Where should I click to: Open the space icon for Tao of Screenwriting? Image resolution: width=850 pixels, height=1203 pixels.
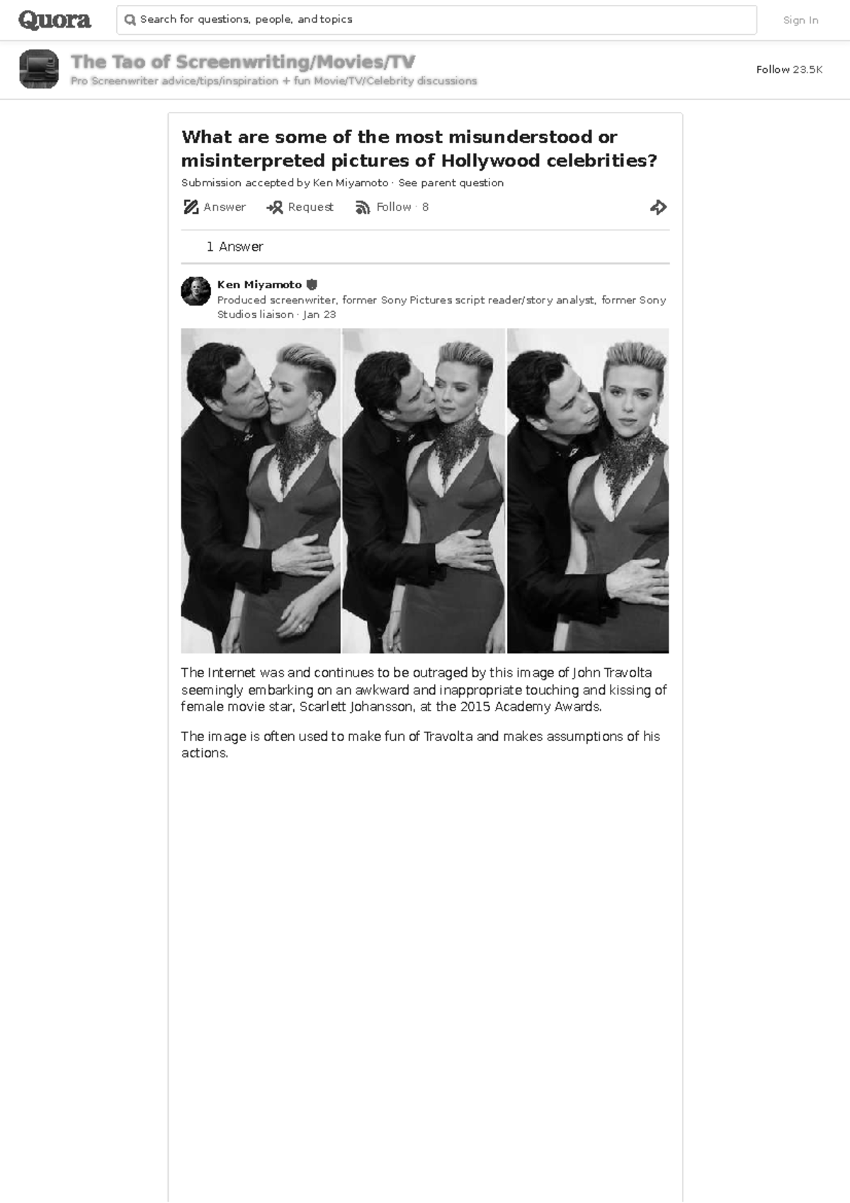(x=39, y=69)
